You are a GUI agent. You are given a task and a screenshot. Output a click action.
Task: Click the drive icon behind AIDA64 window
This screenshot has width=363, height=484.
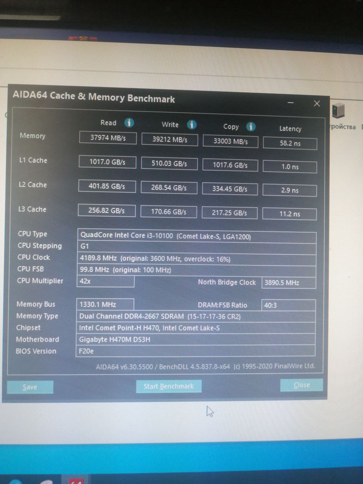pyautogui.click(x=338, y=111)
